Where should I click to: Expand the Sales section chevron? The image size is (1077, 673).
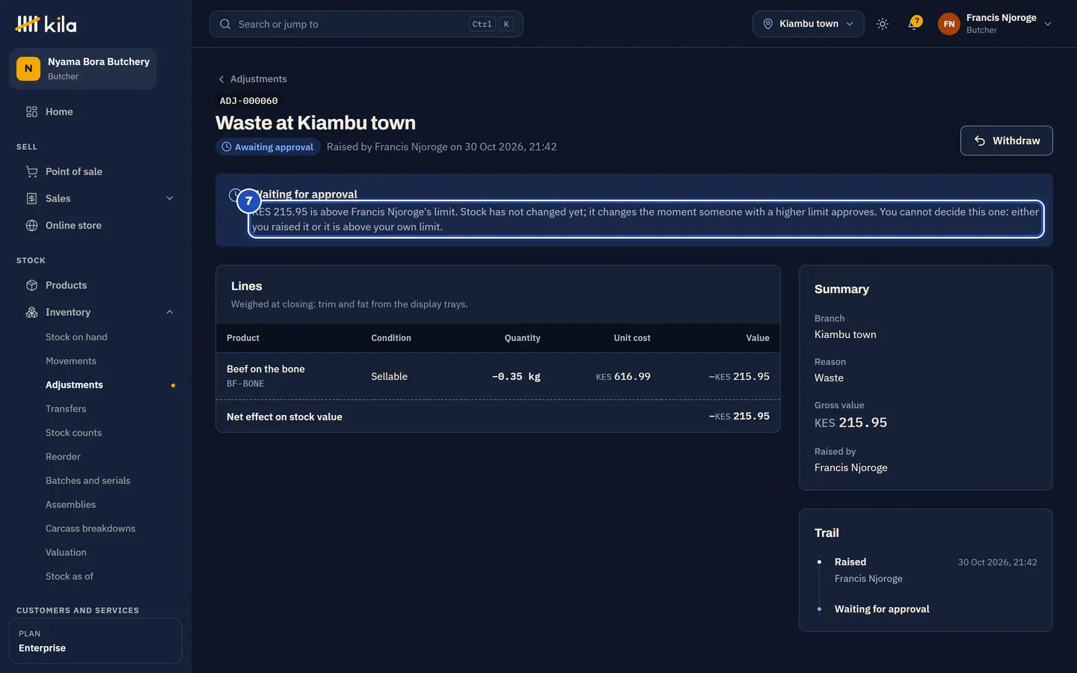pos(170,198)
